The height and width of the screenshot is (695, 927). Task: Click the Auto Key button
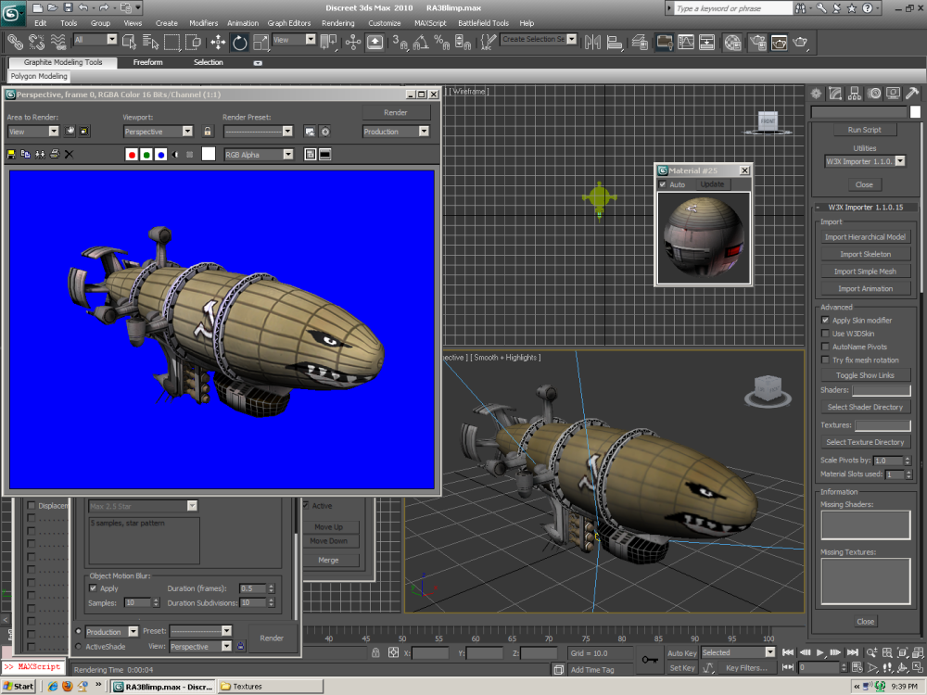(x=682, y=653)
